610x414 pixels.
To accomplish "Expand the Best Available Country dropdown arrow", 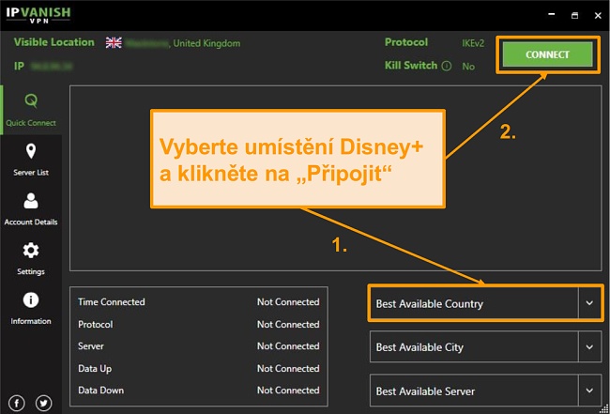I will coord(589,303).
